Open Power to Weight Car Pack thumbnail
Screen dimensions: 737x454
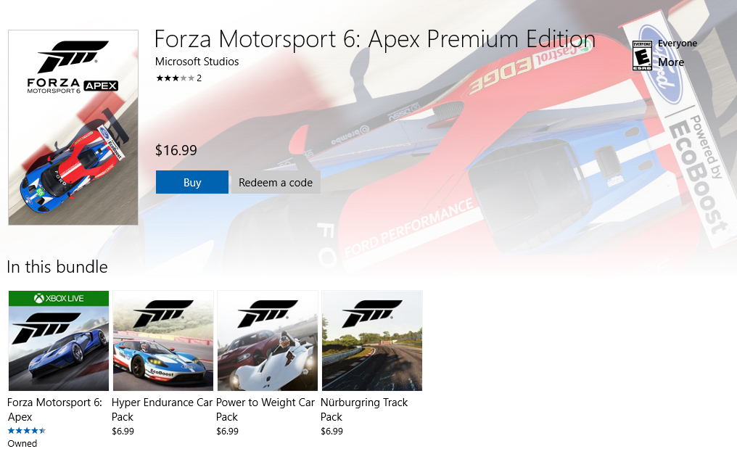click(268, 341)
